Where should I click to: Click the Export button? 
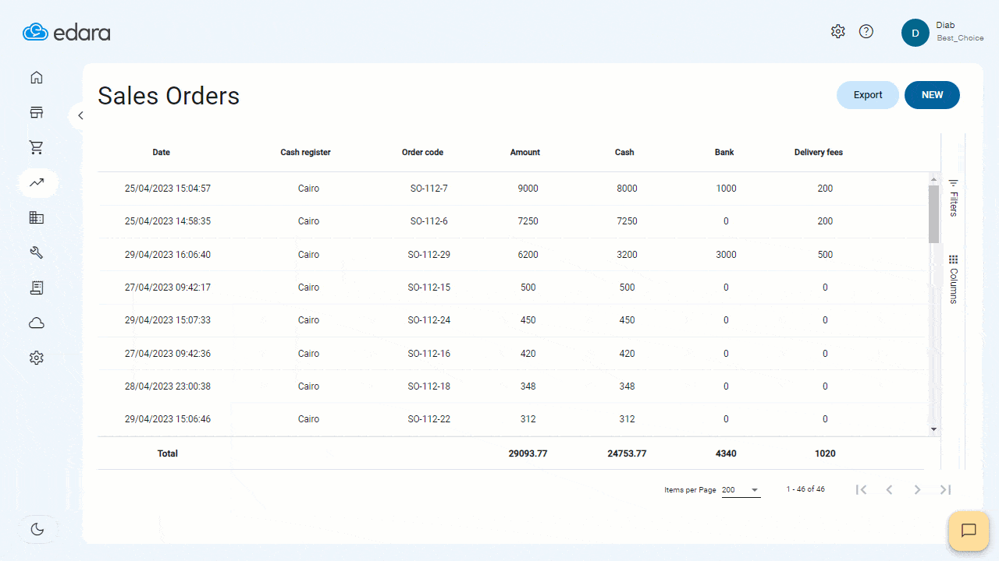[868, 95]
